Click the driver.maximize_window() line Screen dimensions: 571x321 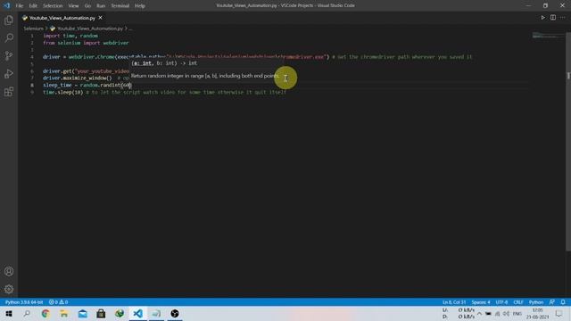click(78, 78)
